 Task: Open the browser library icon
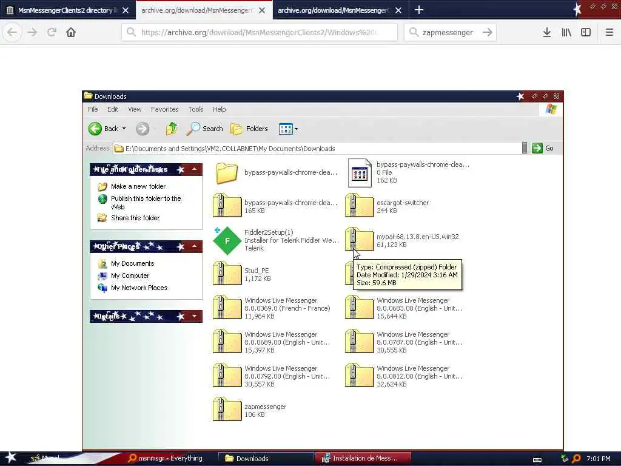(566, 32)
